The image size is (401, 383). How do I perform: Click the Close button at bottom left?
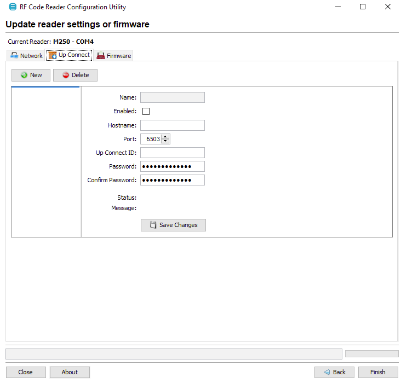(25, 372)
